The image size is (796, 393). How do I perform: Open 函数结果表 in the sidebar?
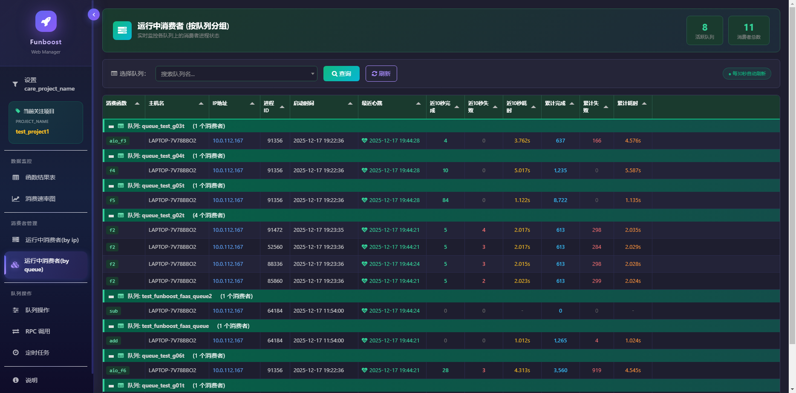click(46, 177)
